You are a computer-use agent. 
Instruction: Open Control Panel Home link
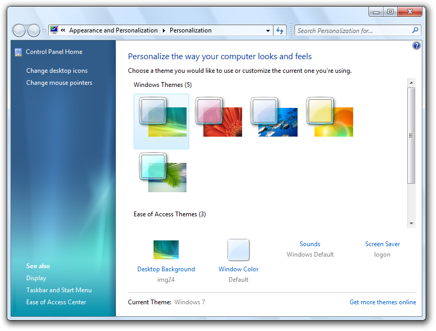coord(54,52)
